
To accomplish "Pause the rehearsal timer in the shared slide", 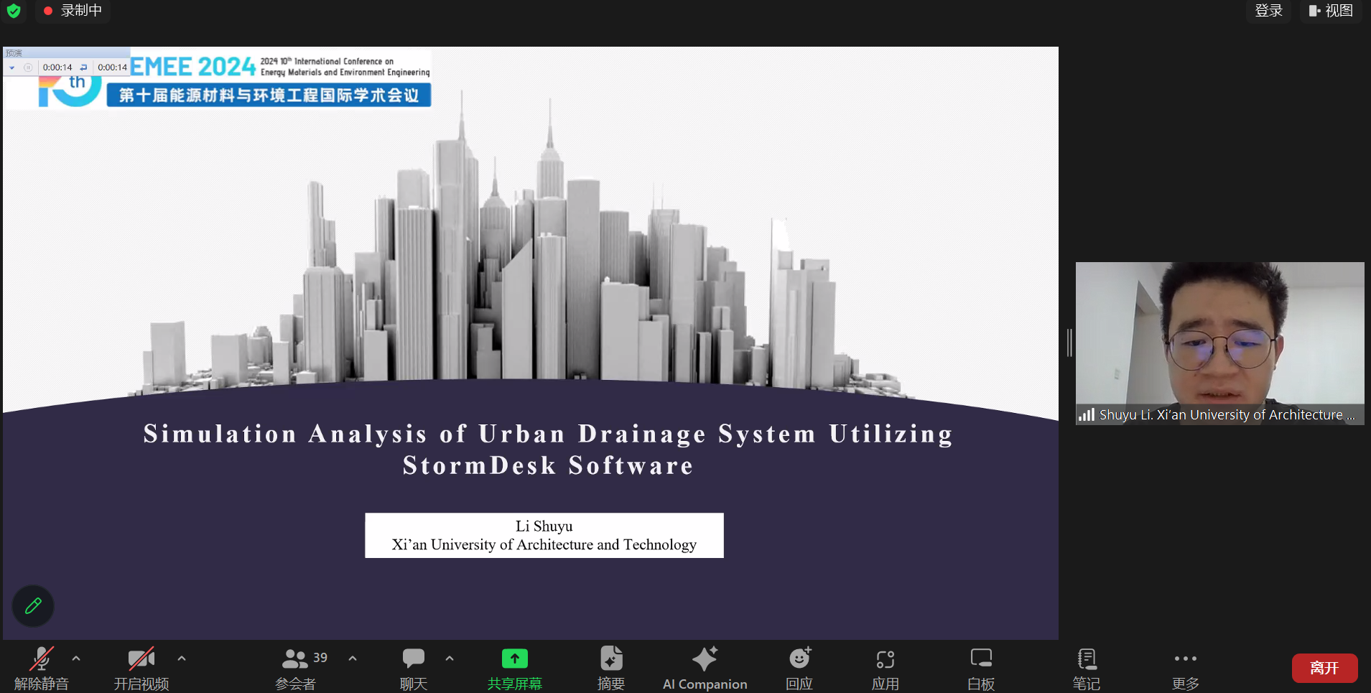I will click(28, 68).
